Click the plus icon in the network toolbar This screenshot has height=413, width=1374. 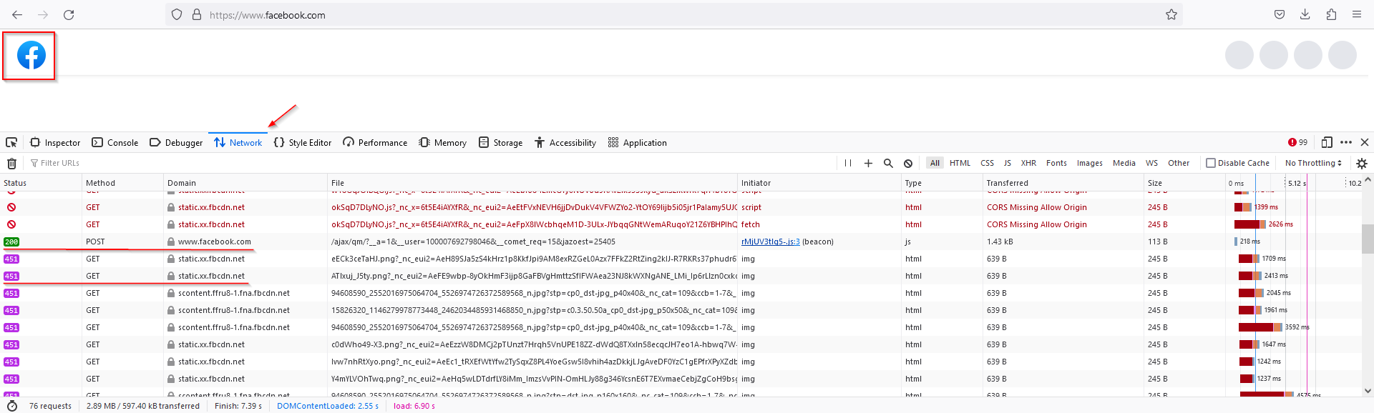point(868,163)
